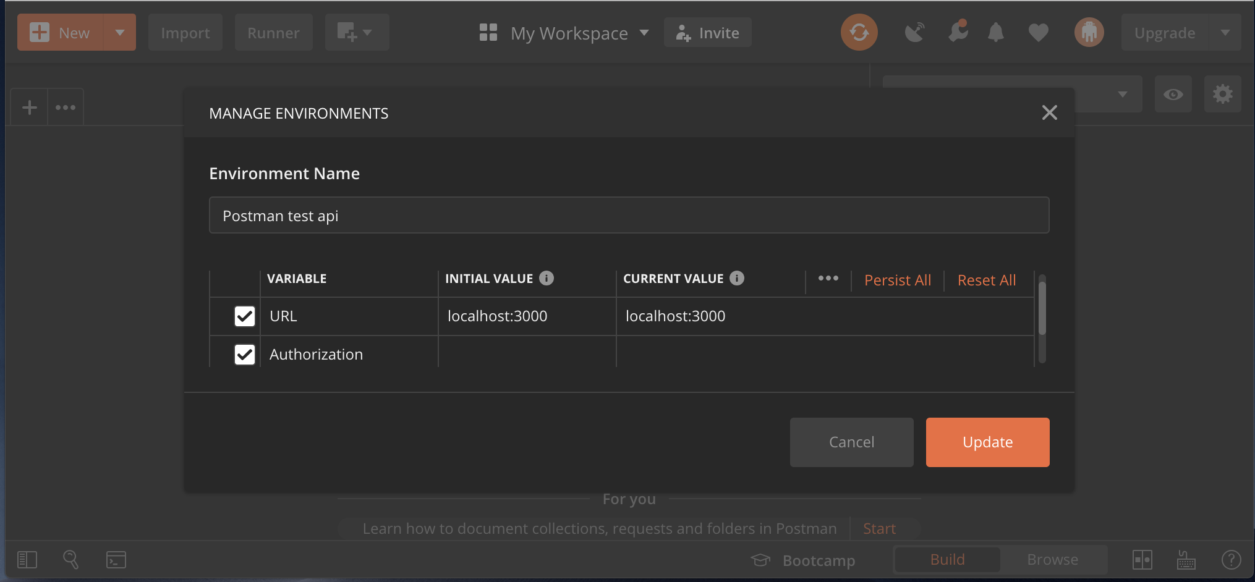Click the environment quick look eye icon
The width and height of the screenshot is (1255, 582).
click(1173, 94)
